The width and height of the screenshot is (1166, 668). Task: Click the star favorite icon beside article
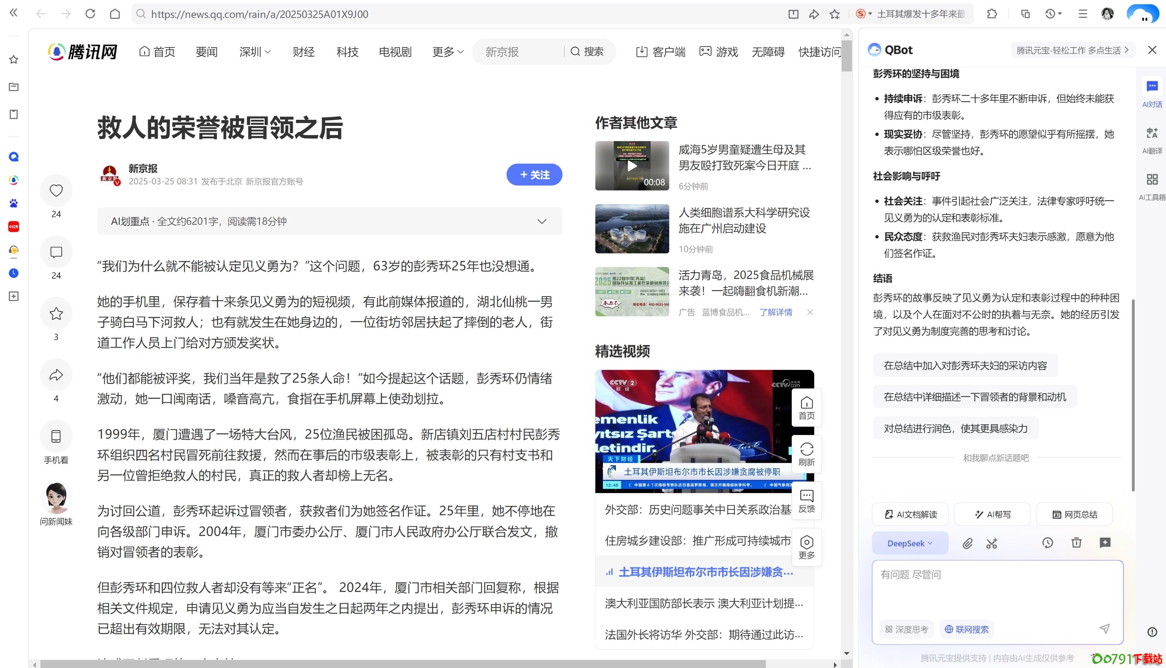coord(56,313)
